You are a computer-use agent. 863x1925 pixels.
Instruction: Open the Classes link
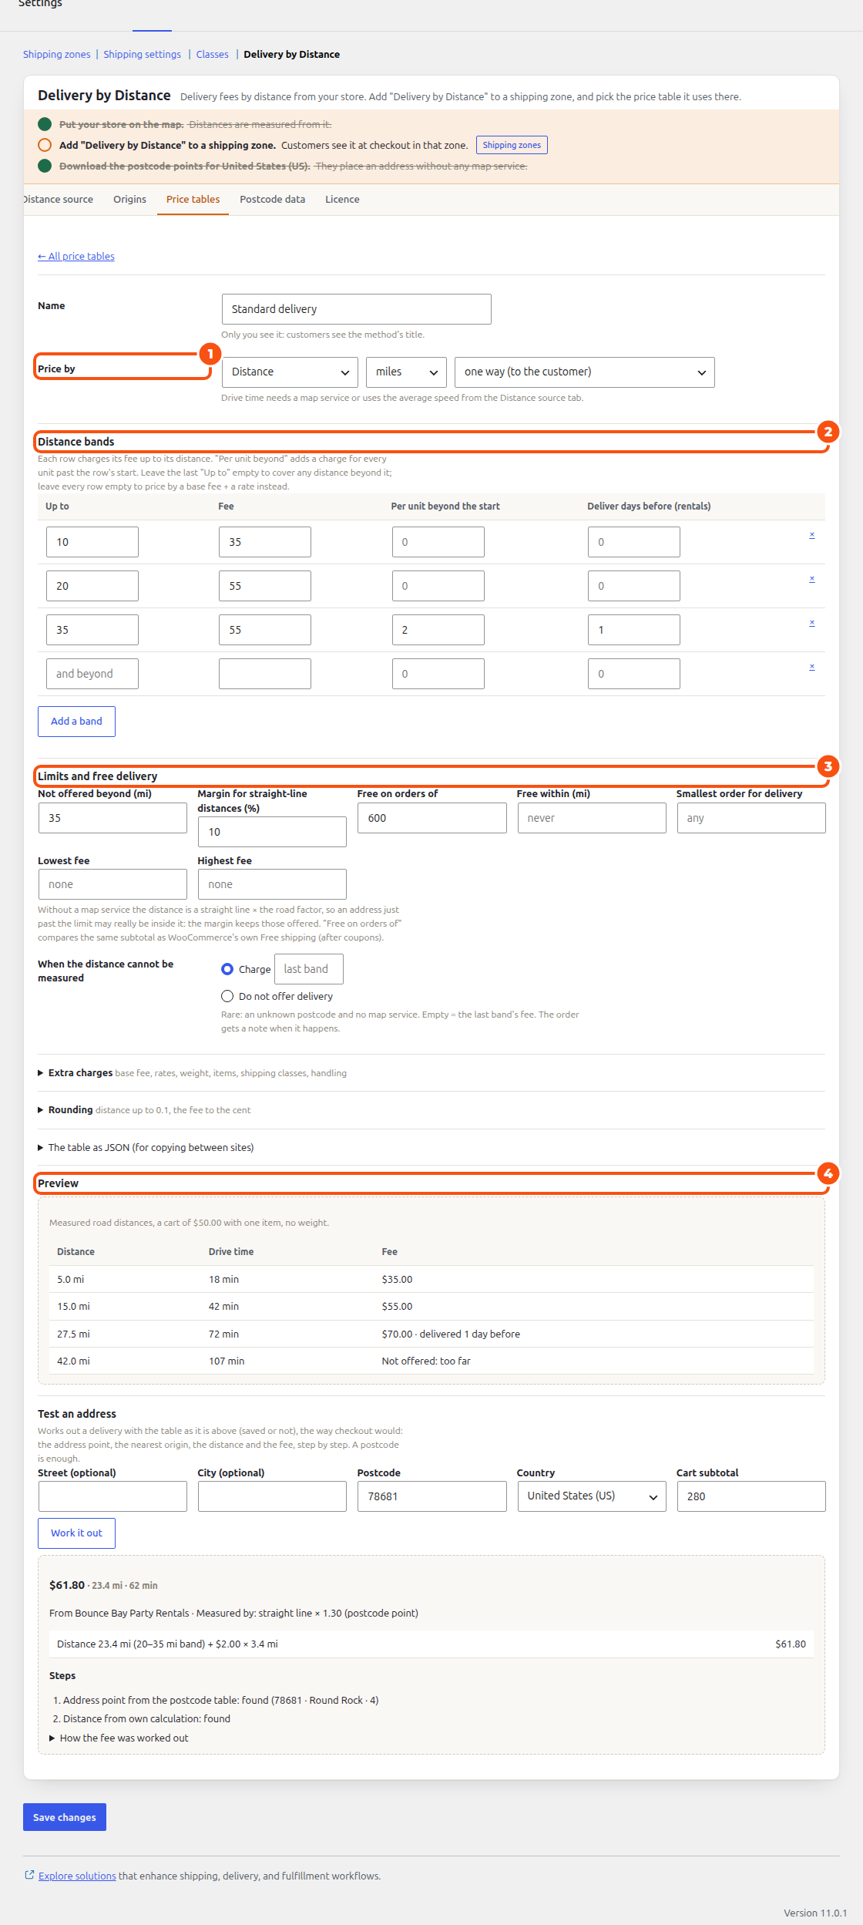click(212, 55)
